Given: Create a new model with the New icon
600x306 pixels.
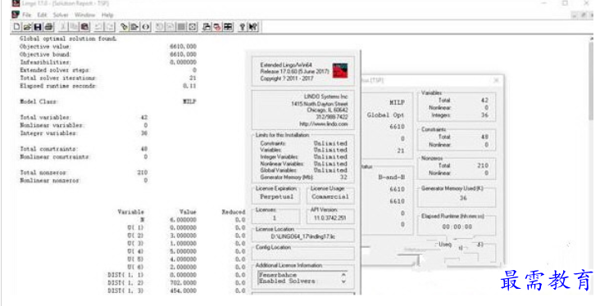Looking at the screenshot, I should click(17, 27).
